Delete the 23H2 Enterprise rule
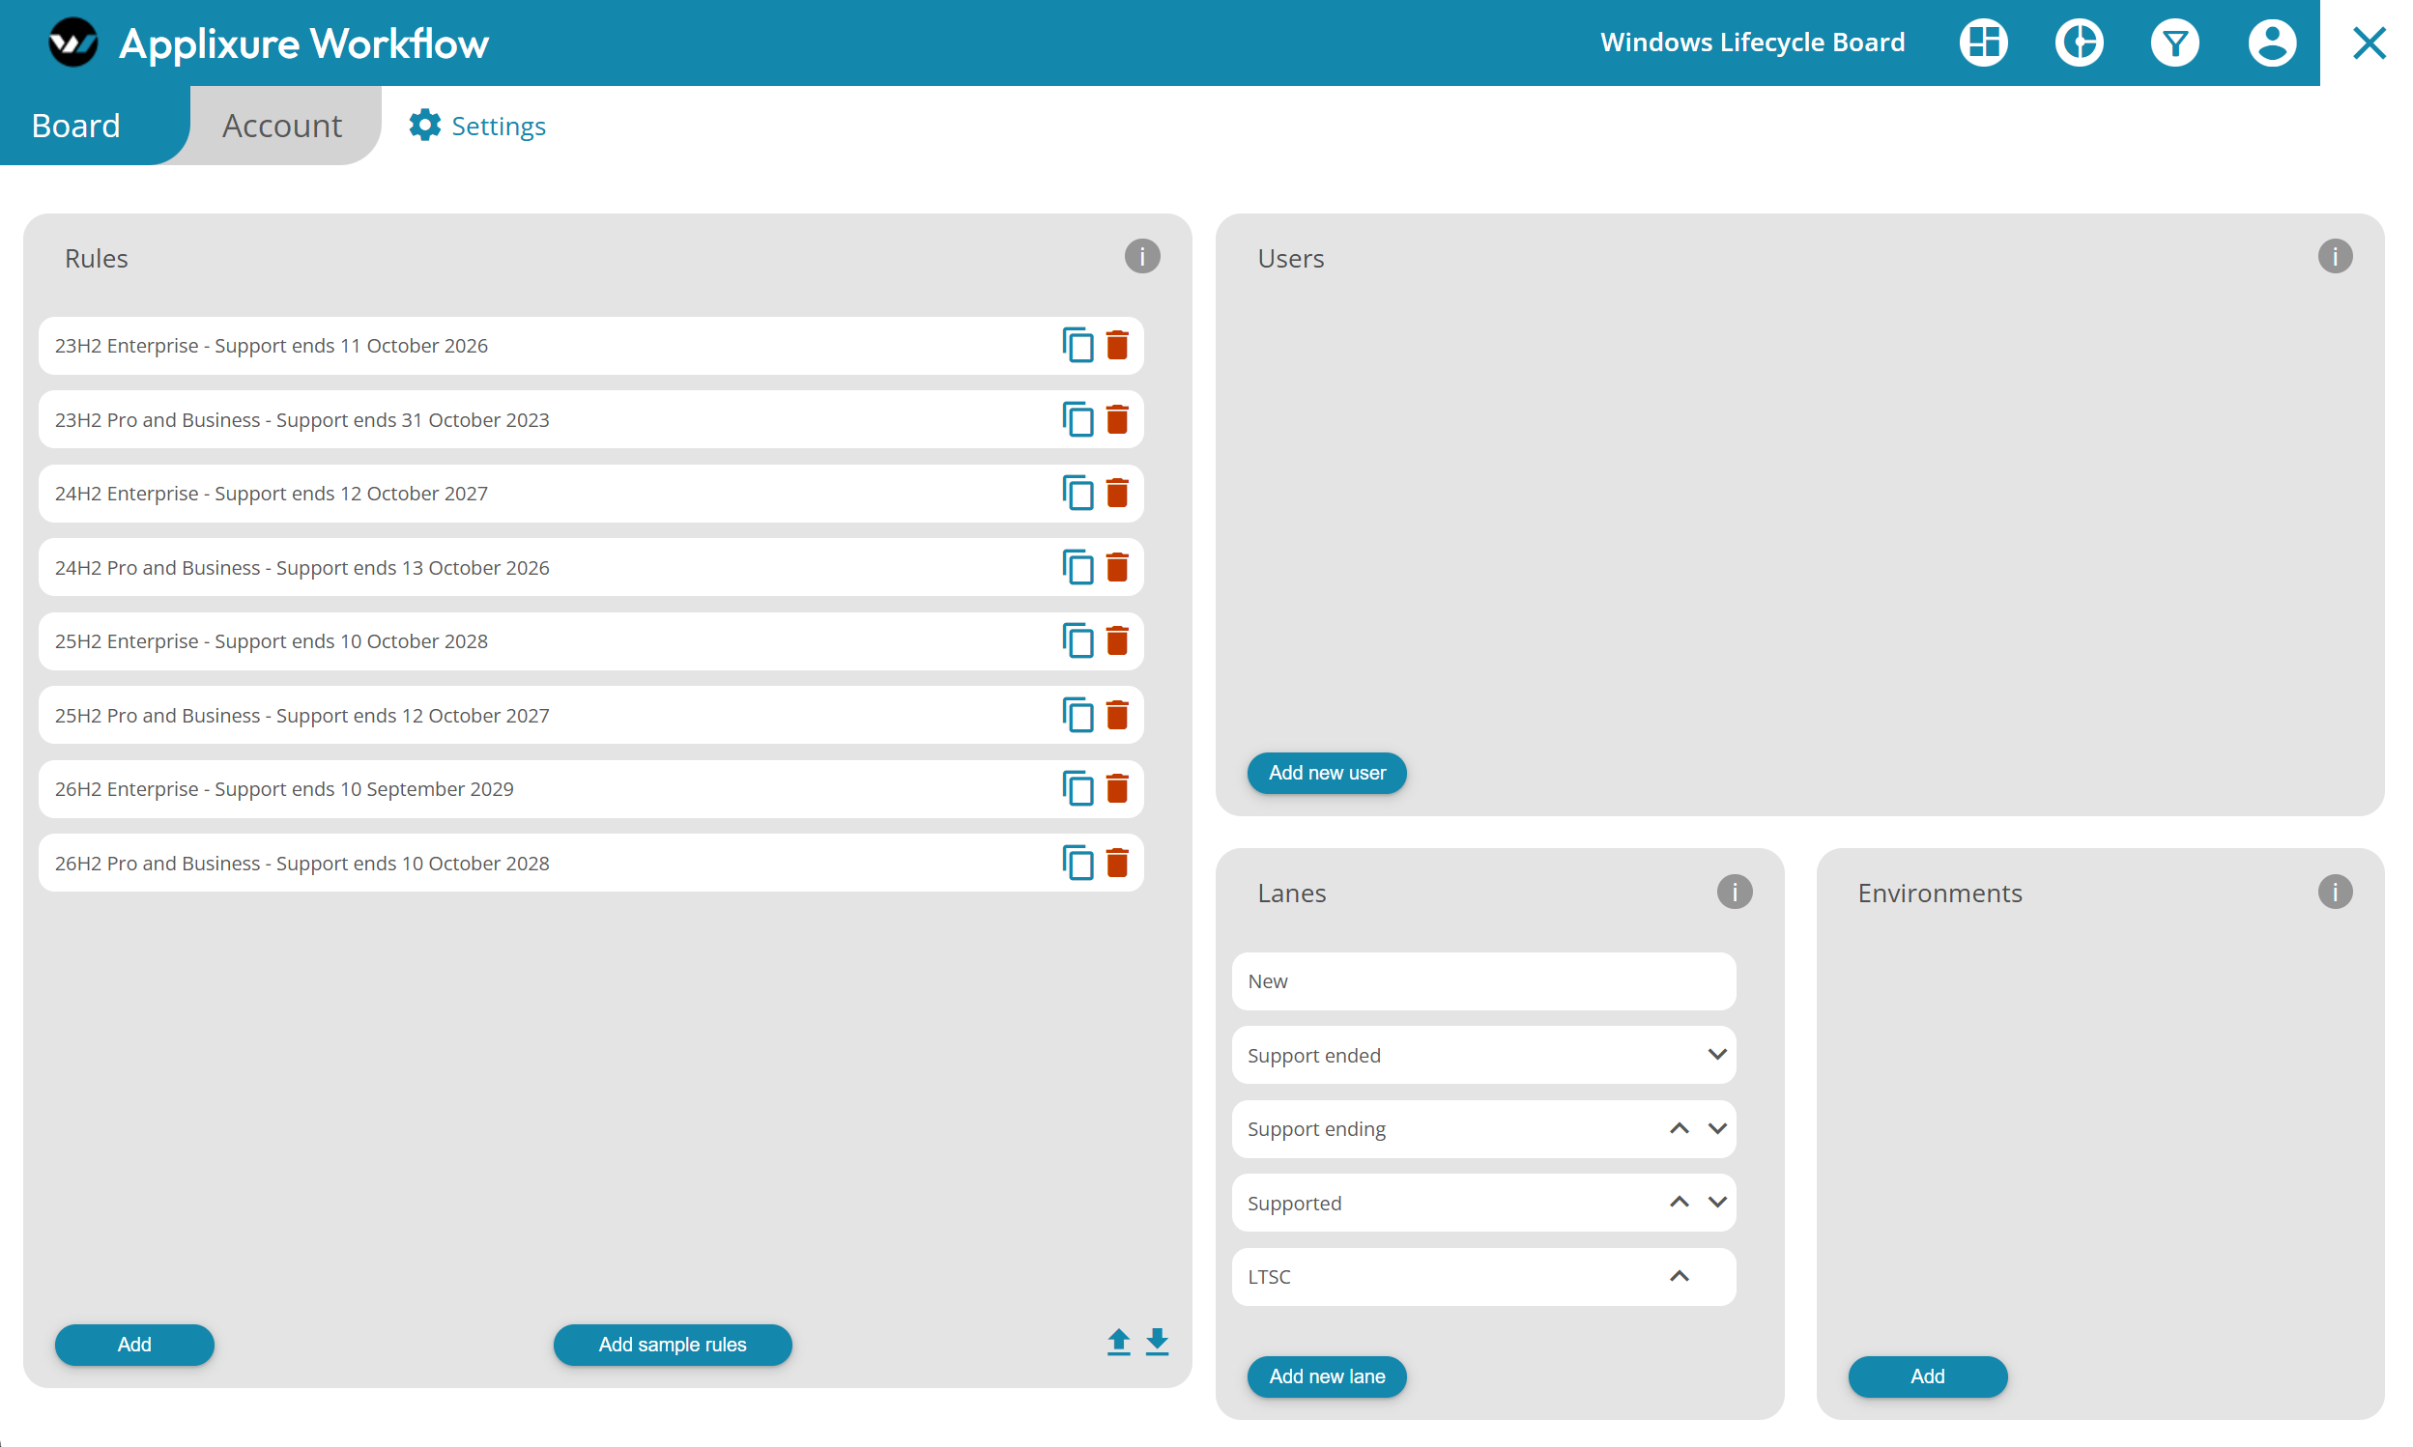Screen dimensions: 2413x1447 1117,345
